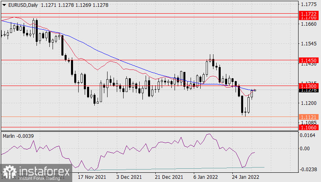The image size is (321, 182).
Task: Select the 1.1450 red price level label
Action: [x=309, y=60]
